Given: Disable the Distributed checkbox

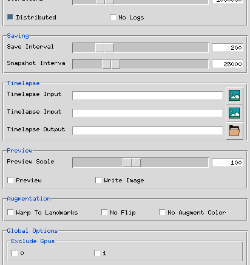Looking at the screenshot, I should tap(10, 17).
